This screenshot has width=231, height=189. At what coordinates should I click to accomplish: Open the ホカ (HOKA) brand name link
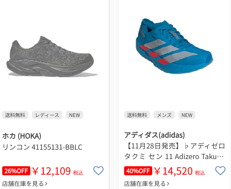point(22,136)
